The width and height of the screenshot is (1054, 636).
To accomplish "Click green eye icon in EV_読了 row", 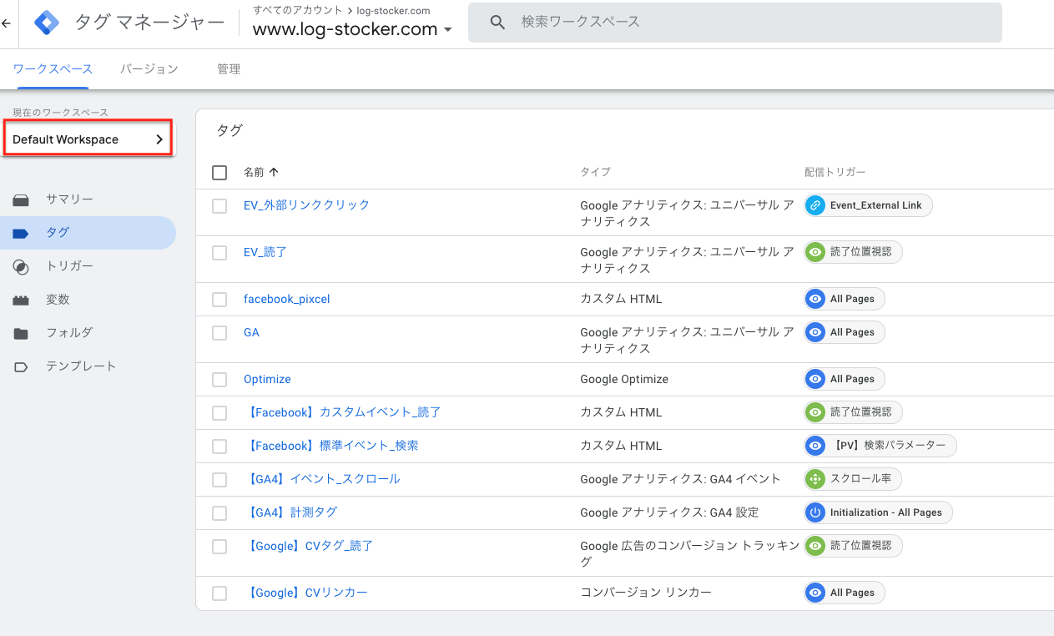I will coord(815,252).
